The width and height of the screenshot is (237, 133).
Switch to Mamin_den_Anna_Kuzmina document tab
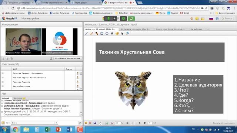[170, 29]
